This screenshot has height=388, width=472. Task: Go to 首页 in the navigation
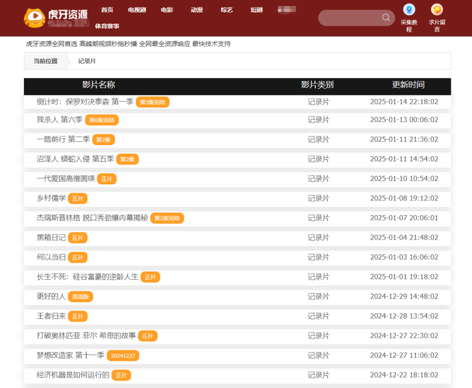point(107,10)
